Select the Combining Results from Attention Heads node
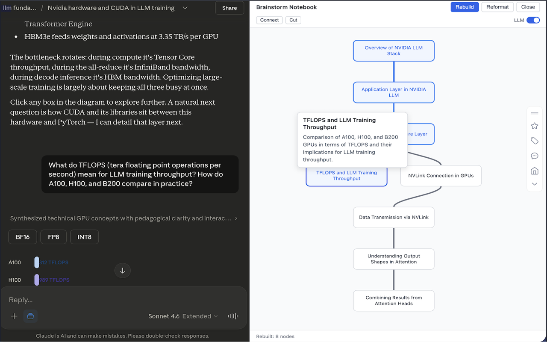 click(394, 301)
